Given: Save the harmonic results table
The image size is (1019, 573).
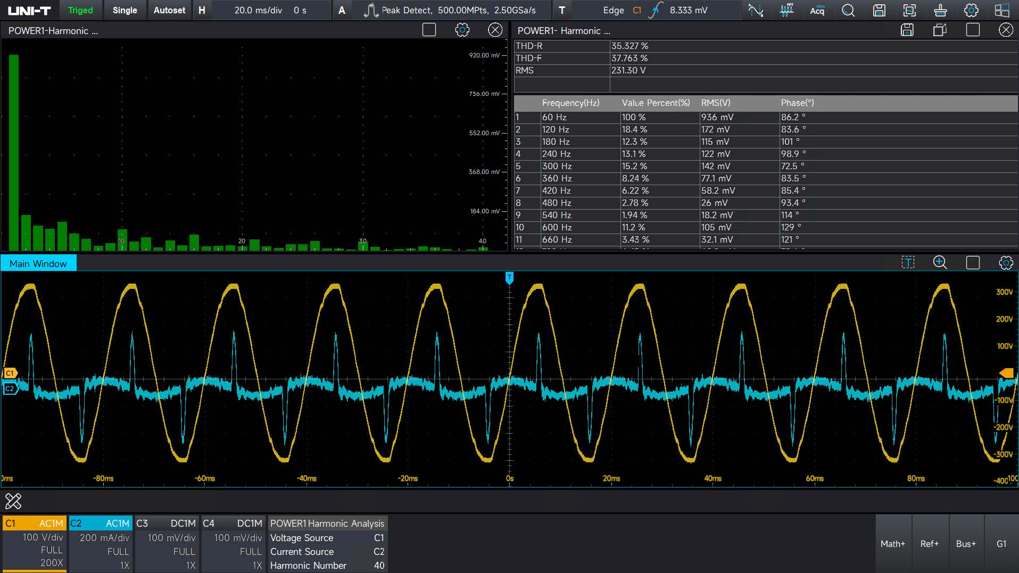Looking at the screenshot, I should coord(907,30).
